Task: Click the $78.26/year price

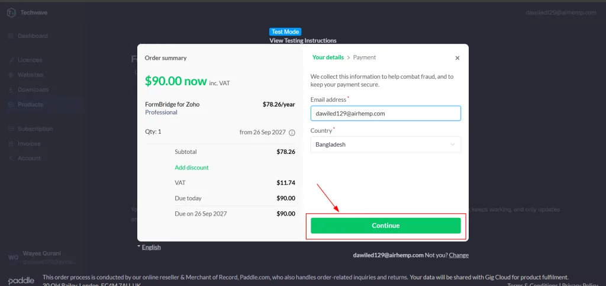Action: point(279,104)
